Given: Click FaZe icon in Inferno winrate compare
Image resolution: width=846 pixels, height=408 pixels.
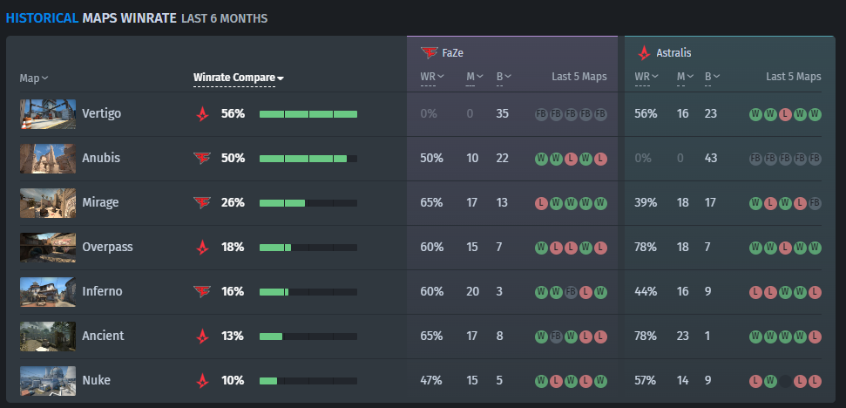Looking at the screenshot, I should click(202, 291).
